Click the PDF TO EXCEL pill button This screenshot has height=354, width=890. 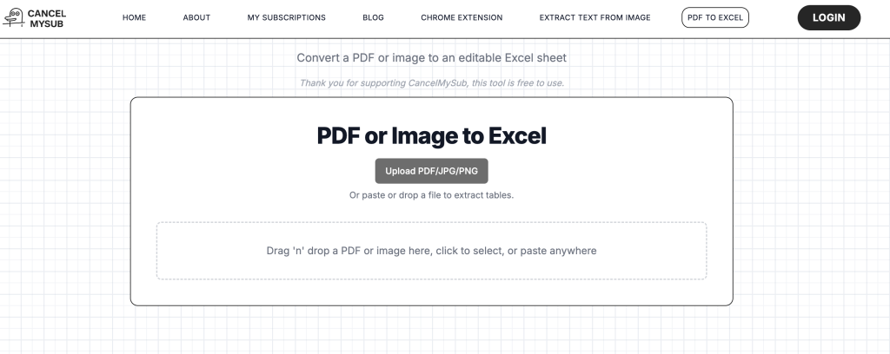pyautogui.click(x=715, y=17)
